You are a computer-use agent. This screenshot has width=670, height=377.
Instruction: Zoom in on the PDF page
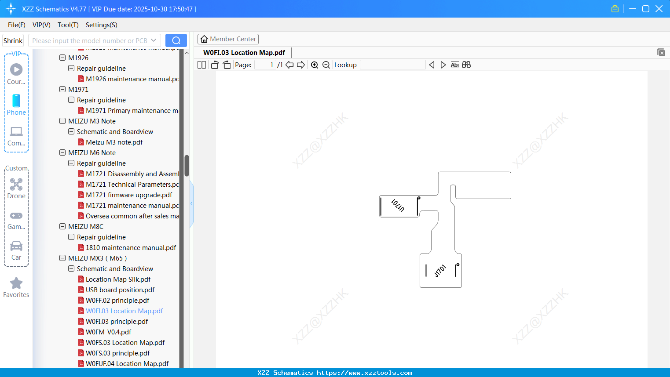click(315, 65)
